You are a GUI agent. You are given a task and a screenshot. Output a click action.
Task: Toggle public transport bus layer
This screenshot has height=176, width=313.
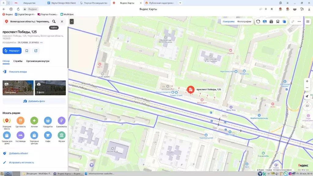(x=278, y=22)
